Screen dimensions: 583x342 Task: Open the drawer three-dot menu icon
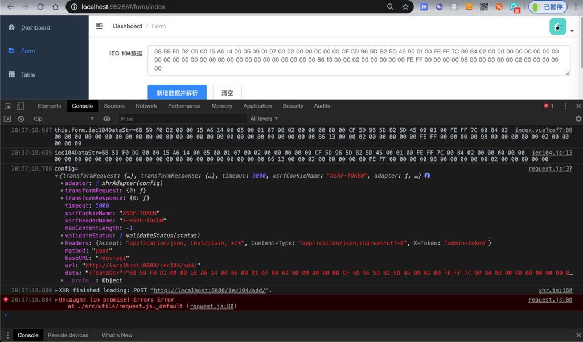click(x=7, y=335)
